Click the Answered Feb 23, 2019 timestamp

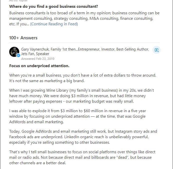point(38,59)
